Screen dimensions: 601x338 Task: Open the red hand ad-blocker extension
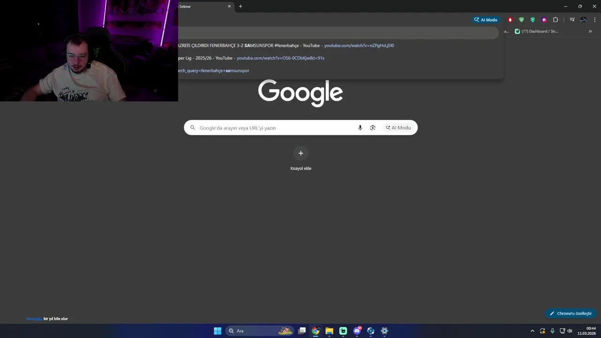pos(510,20)
